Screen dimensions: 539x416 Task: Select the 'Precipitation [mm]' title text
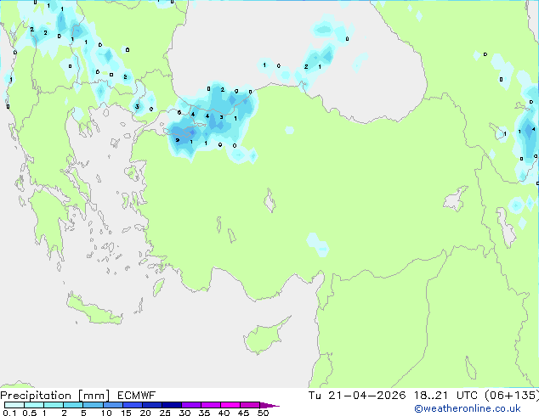55,396
